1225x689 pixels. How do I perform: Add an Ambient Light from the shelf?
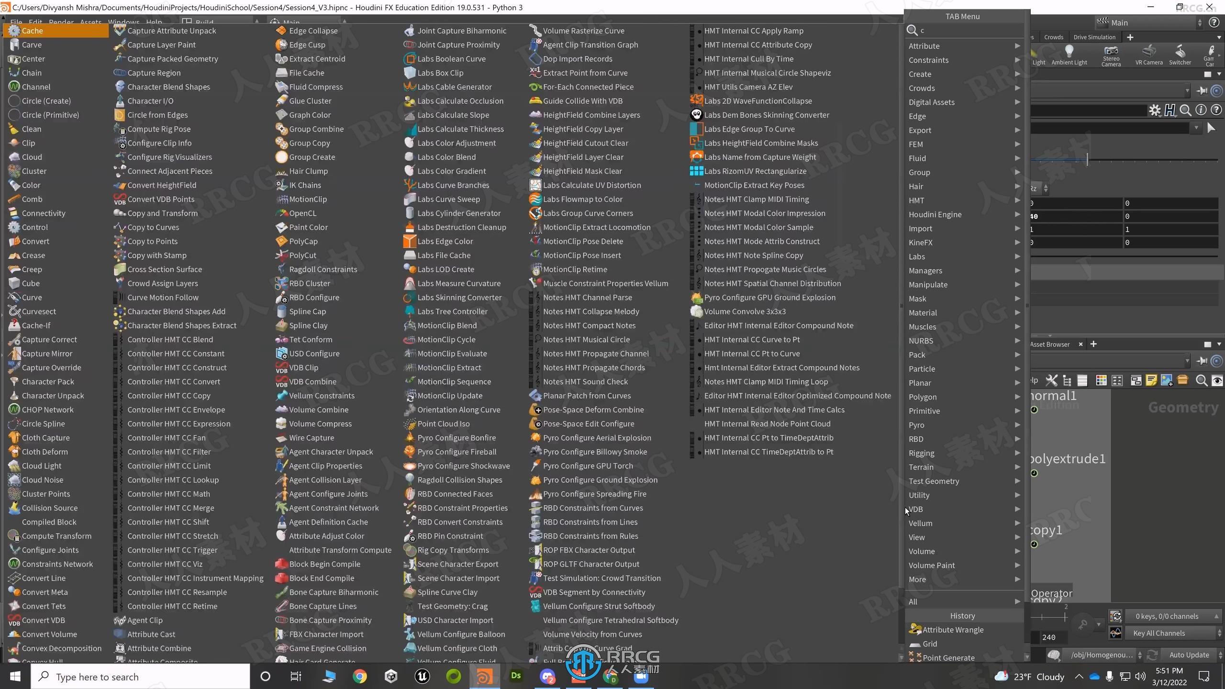pyautogui.click(x=1069, y=55)
